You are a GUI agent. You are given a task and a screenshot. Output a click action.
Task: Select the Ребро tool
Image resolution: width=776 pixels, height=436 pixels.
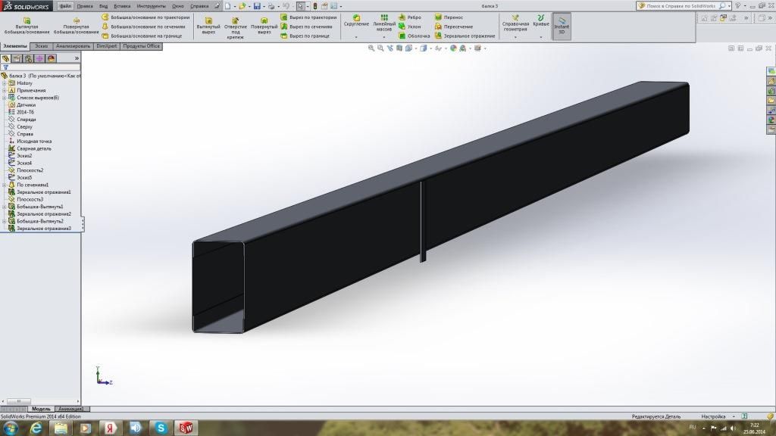coord(410,17)
